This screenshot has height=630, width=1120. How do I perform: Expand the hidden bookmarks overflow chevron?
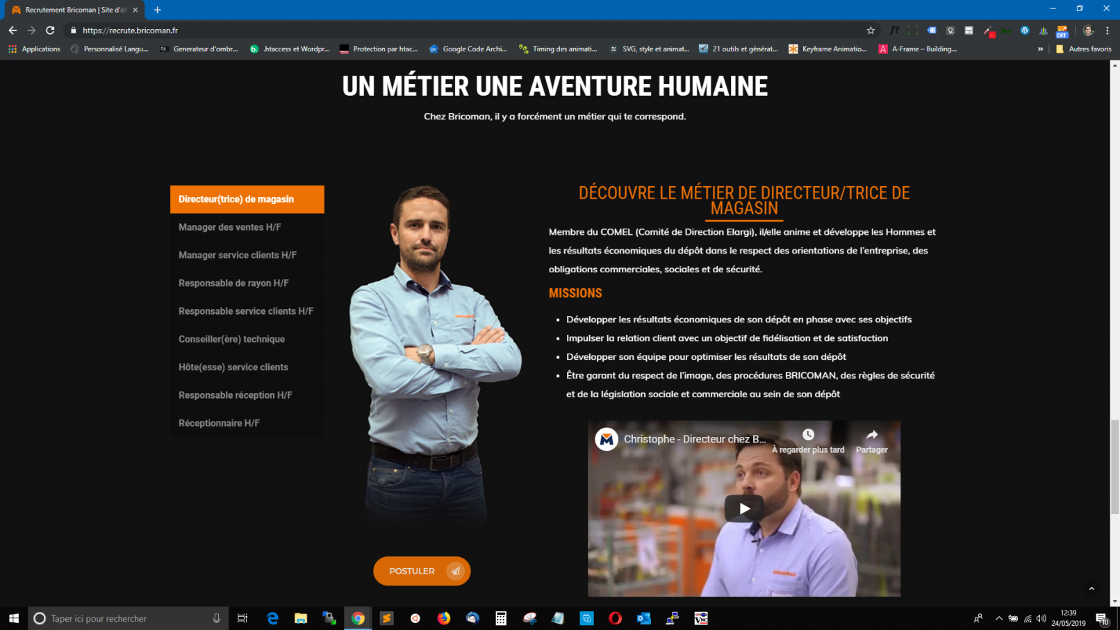(x=1040, y=49)
